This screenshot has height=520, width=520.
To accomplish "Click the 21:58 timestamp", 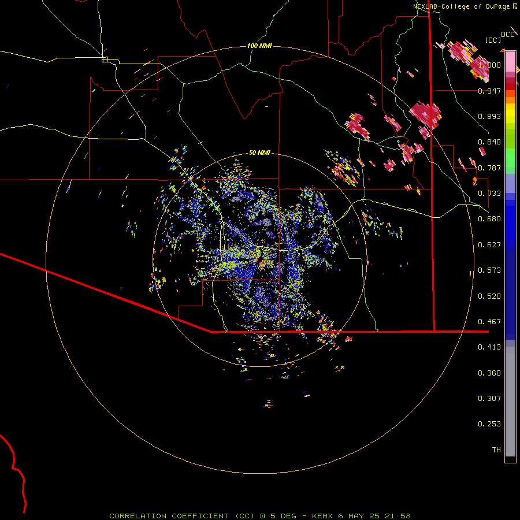I will (x=398, y=516).
